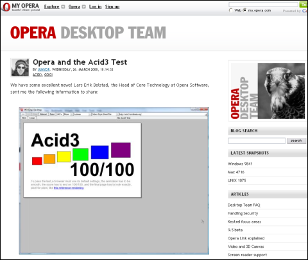Screen dimensions: 308x260
Task: Open the Windows 9841 snapshot link
Action: pyautogui.click(x=240, y=164)
